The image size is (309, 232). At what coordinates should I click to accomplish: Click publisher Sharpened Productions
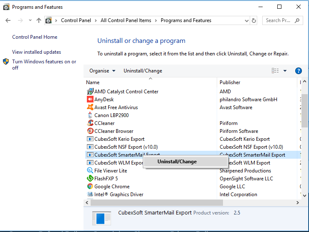click(245, 171)
